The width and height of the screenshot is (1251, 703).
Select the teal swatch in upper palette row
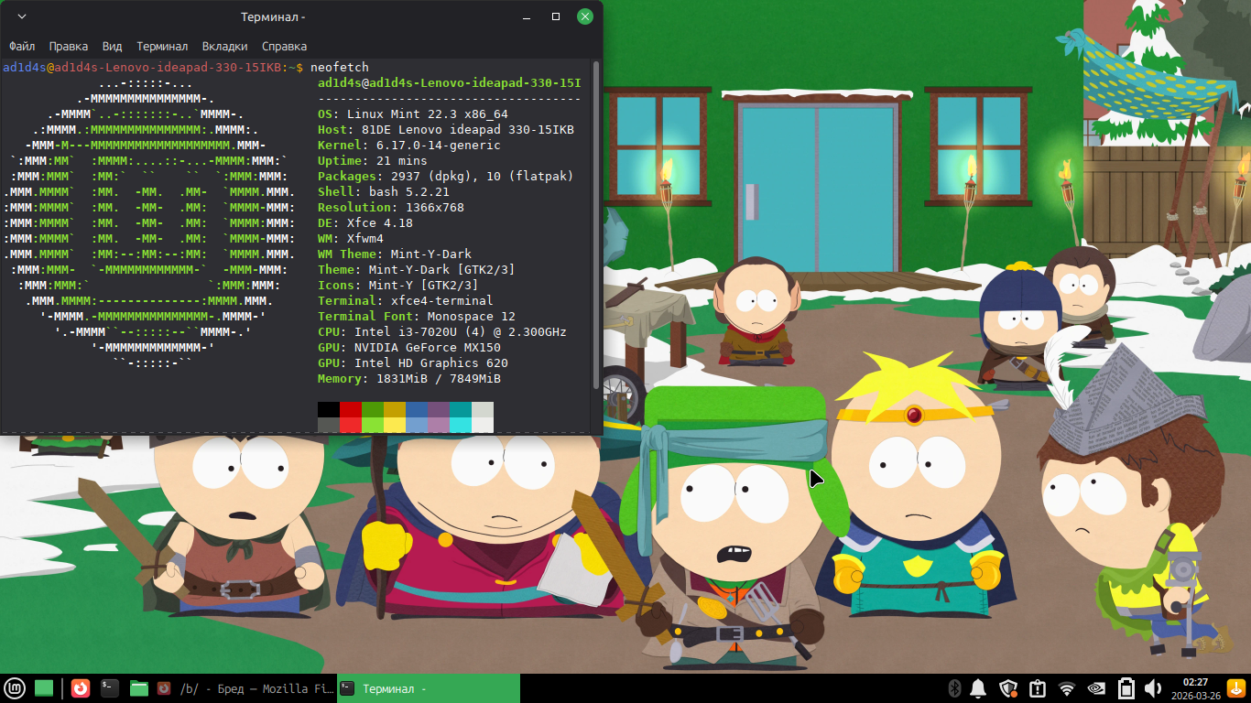click(461, 409)
